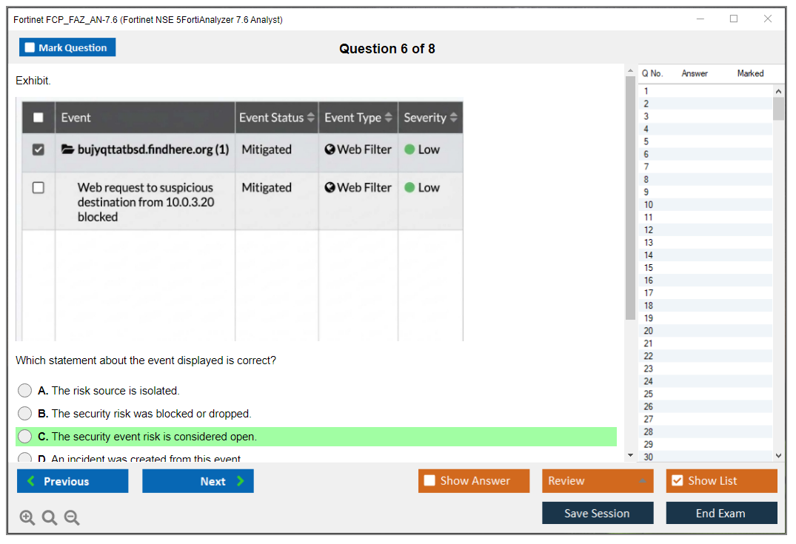Screen dimensions: 796x544
Task: Click the Answer column header
Action: [695, 73]
